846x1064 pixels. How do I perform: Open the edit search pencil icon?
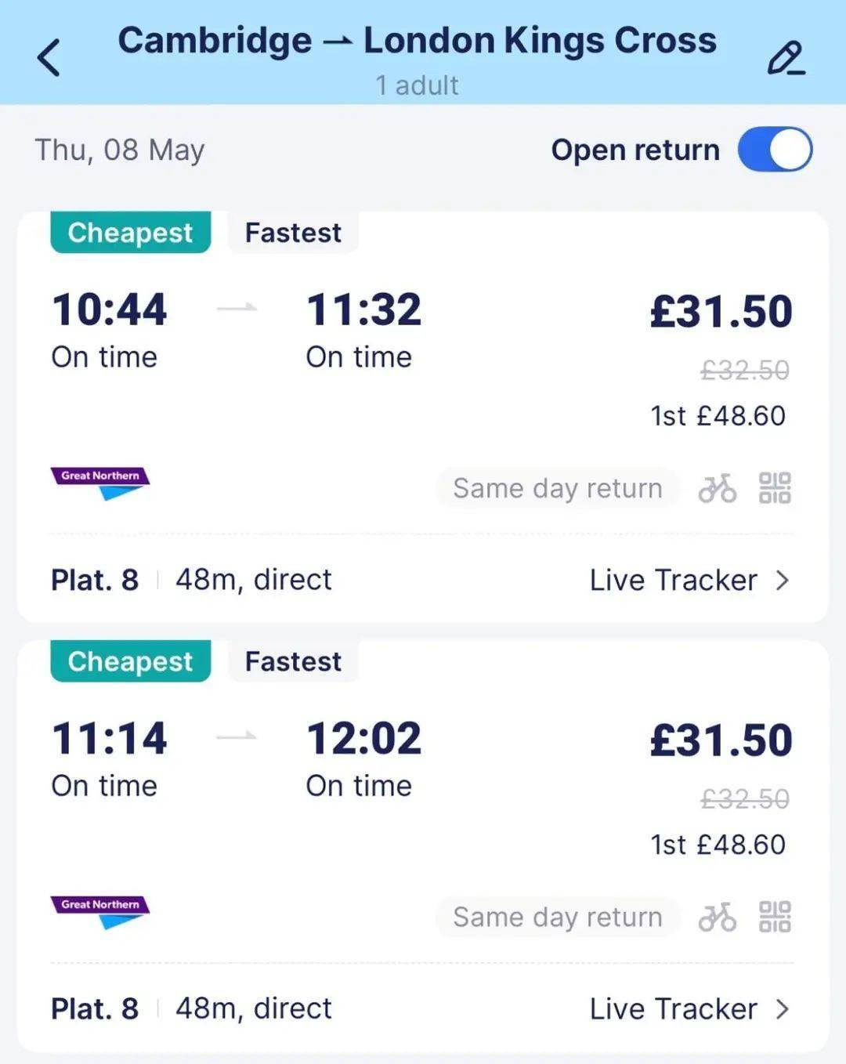tap(786, 59)
